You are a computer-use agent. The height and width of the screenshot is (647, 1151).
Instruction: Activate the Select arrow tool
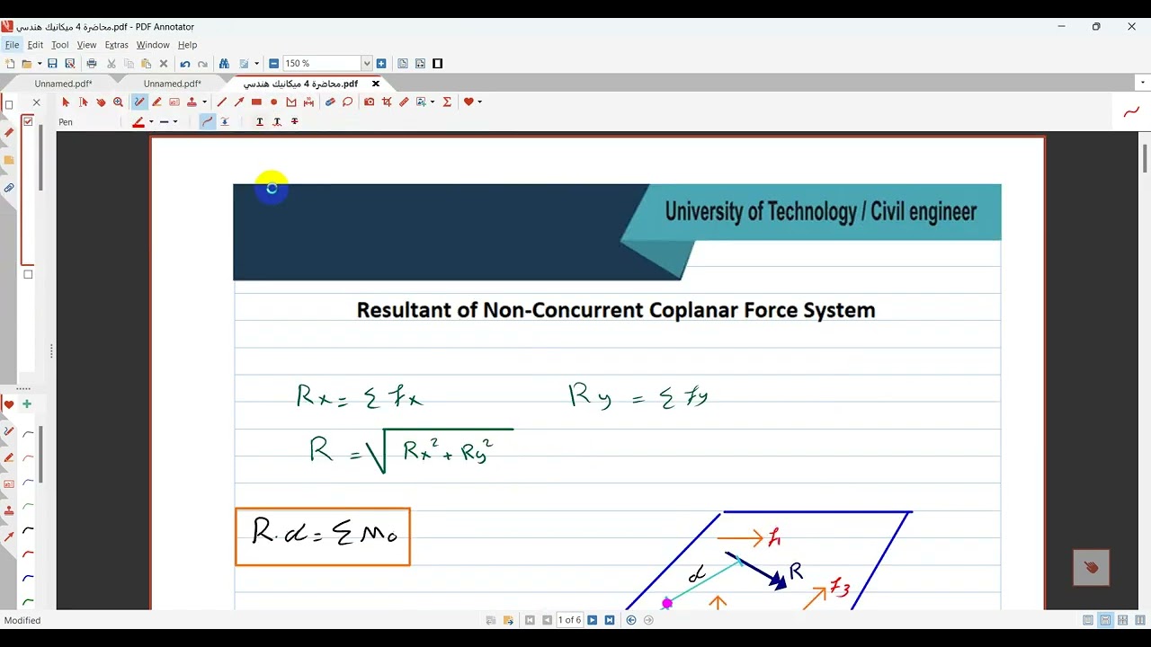click(x=66, y=102)
